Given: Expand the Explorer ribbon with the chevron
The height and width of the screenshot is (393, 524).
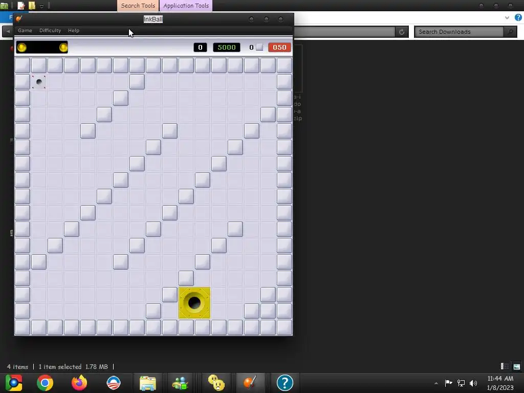Looking at the screenshot, I should point(507,18).
